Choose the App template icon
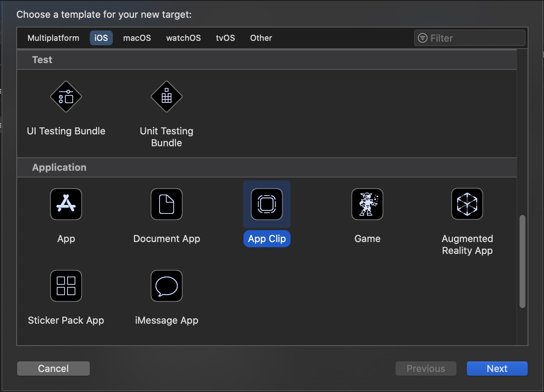This screenshot has width=544, height=392. click(x=66, y=204)
